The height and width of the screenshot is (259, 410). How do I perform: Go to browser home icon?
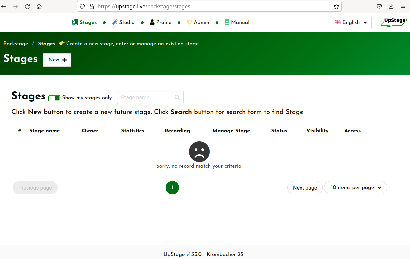[39, 6]
